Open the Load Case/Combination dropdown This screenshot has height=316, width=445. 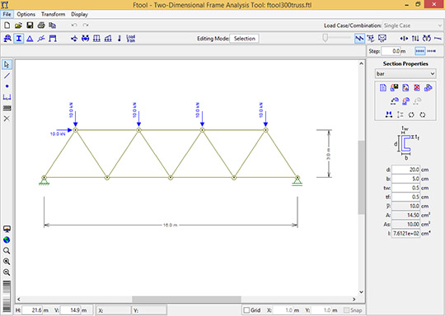click(x=413, y=26)
